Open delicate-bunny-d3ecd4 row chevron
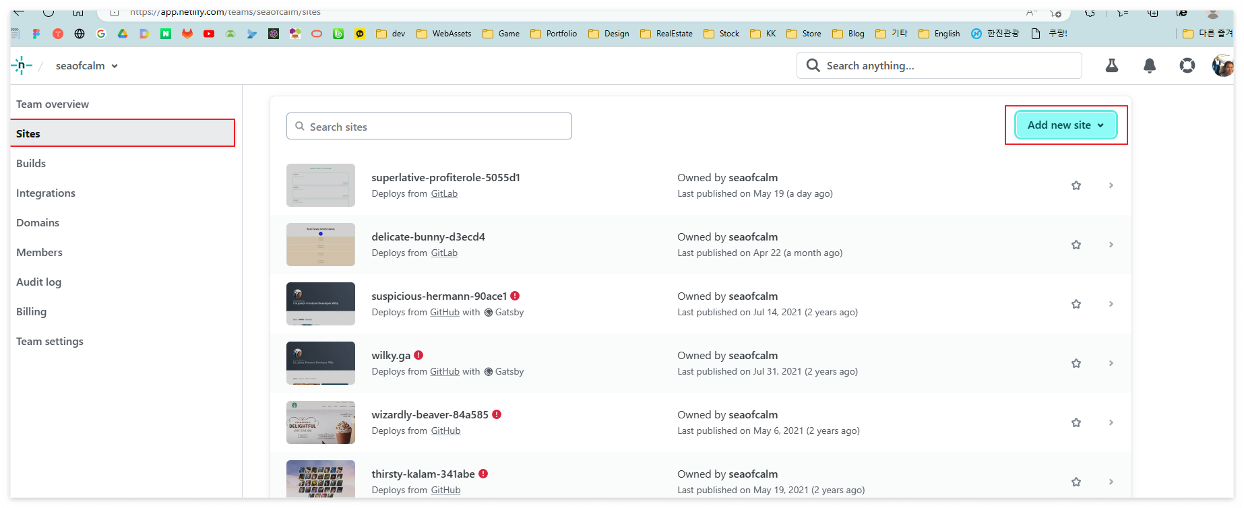The image size is (1244, 508). pos(1111,245)
